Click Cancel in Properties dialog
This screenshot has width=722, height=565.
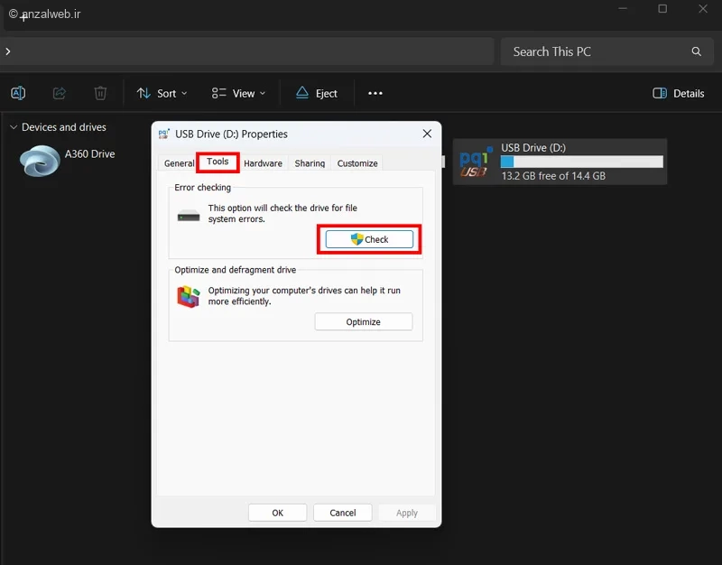[343, 513]
